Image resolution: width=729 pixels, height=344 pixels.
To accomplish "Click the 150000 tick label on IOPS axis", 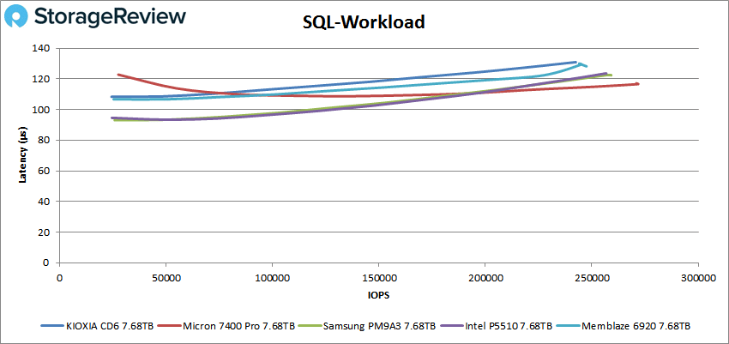I will tap(378, 278).
